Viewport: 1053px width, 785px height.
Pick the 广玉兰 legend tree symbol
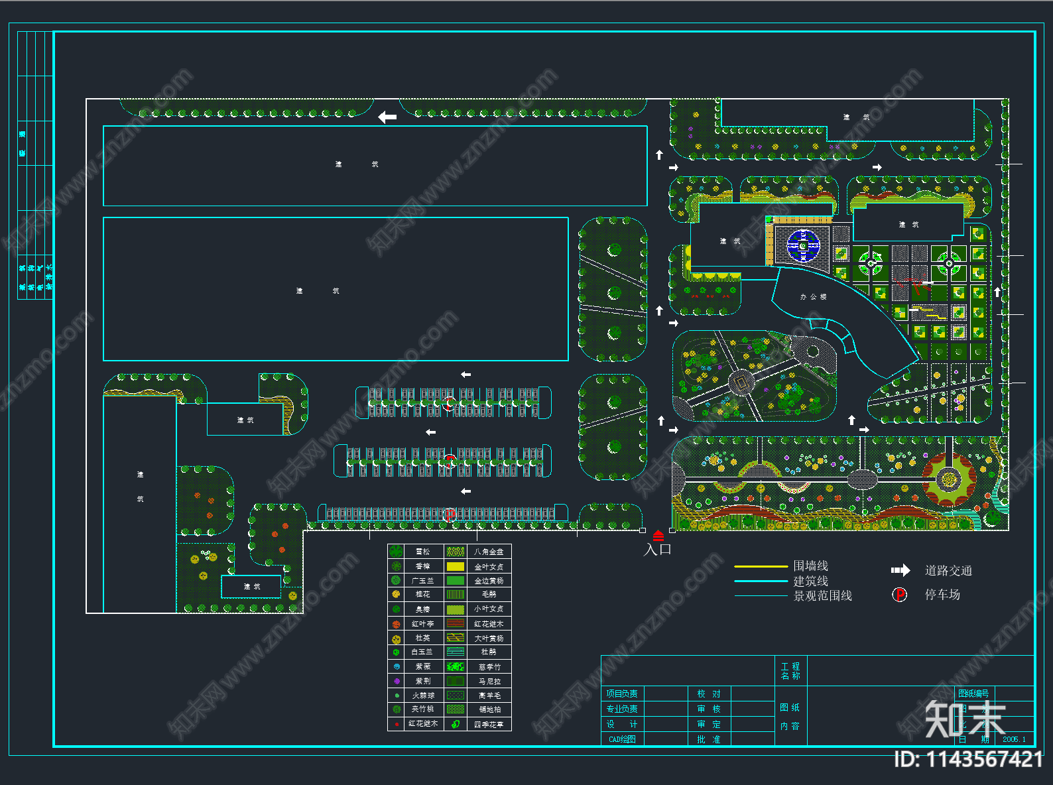(x=396, y=580)
